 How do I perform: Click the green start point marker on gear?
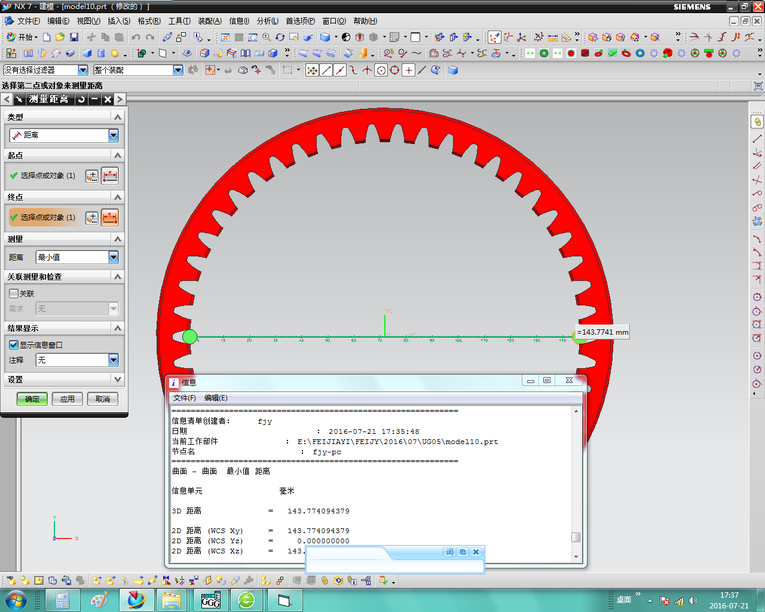pyautogui.click(x=189, y=336)
